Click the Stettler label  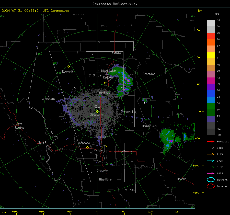pos(149,74)
